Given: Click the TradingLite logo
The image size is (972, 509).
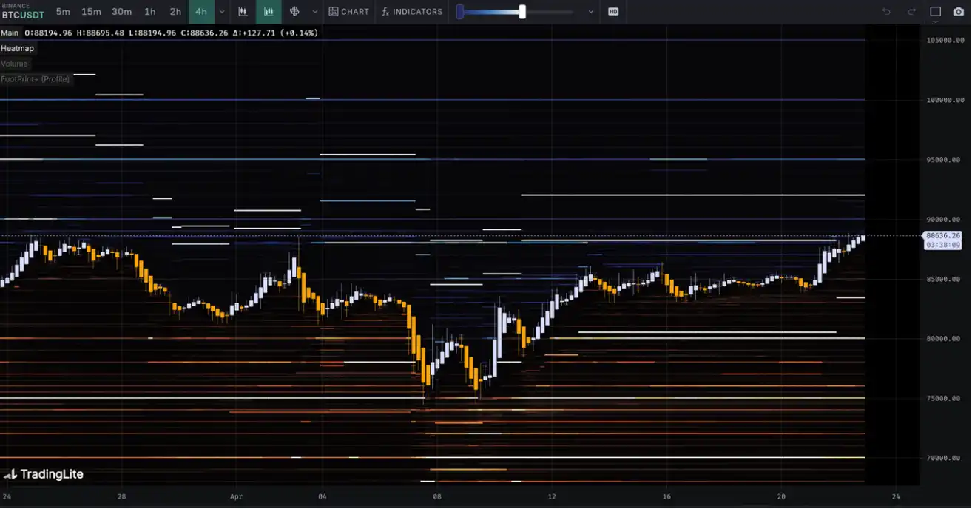Looking at the screenshot, I should [x=44, y=474].
